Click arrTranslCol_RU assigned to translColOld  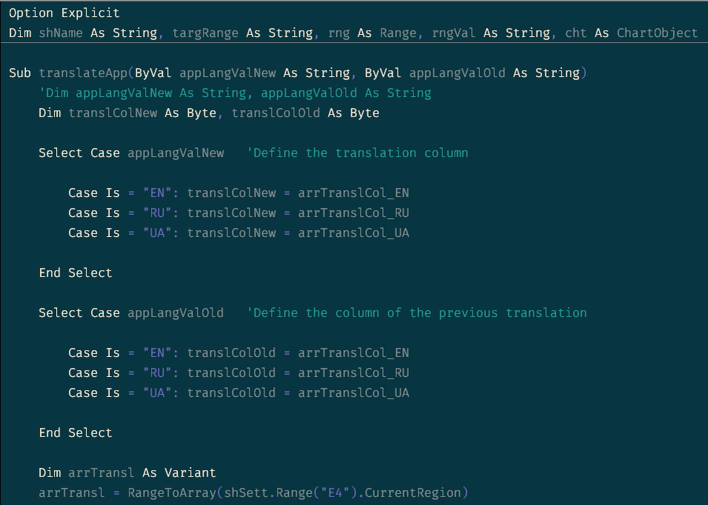(353, 372)
